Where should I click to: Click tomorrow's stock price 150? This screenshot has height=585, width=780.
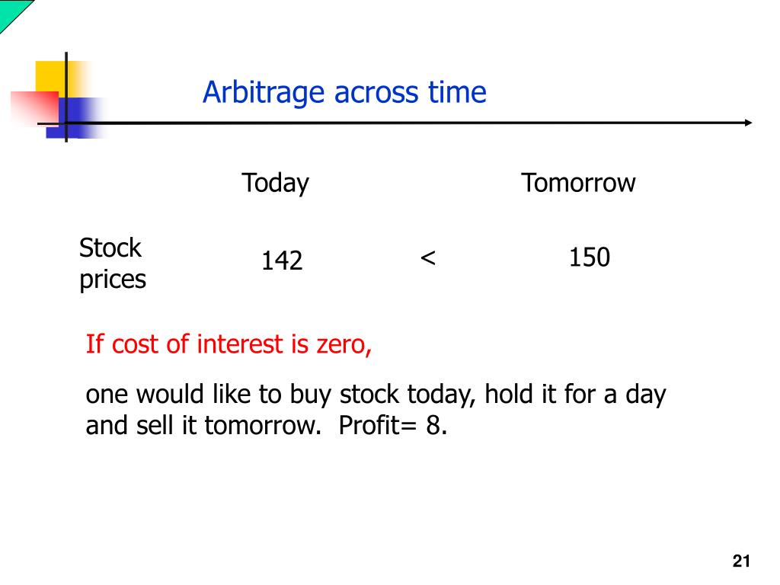point(590,257)
